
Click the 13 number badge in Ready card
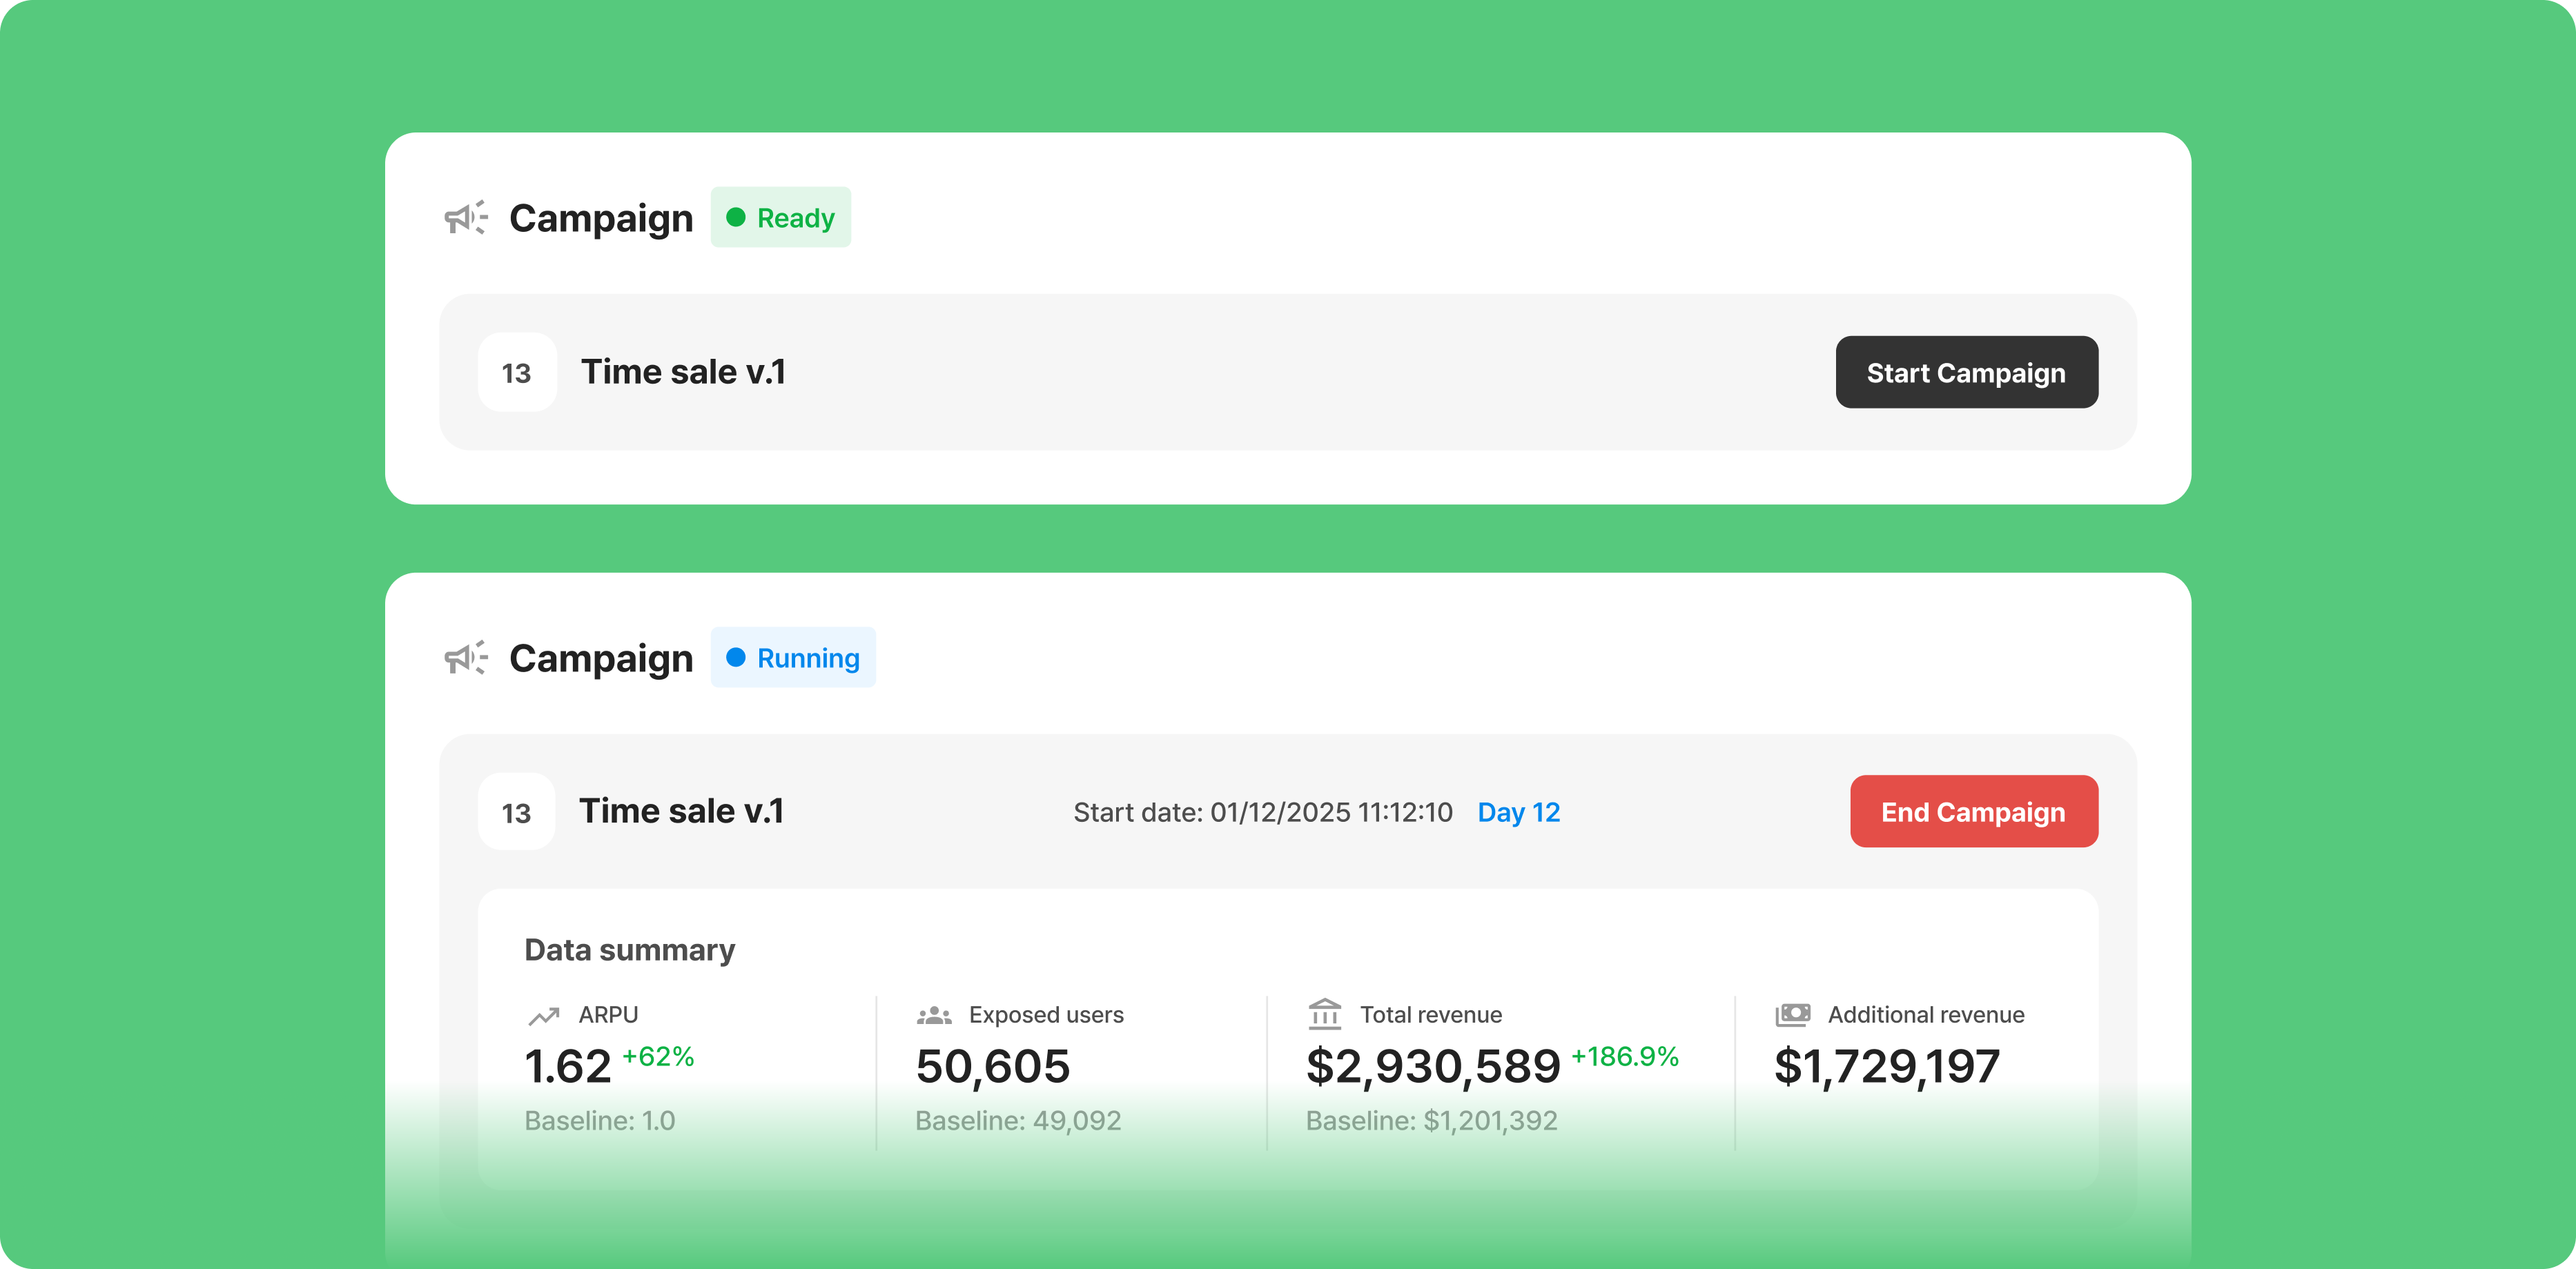tap(517, 372)
